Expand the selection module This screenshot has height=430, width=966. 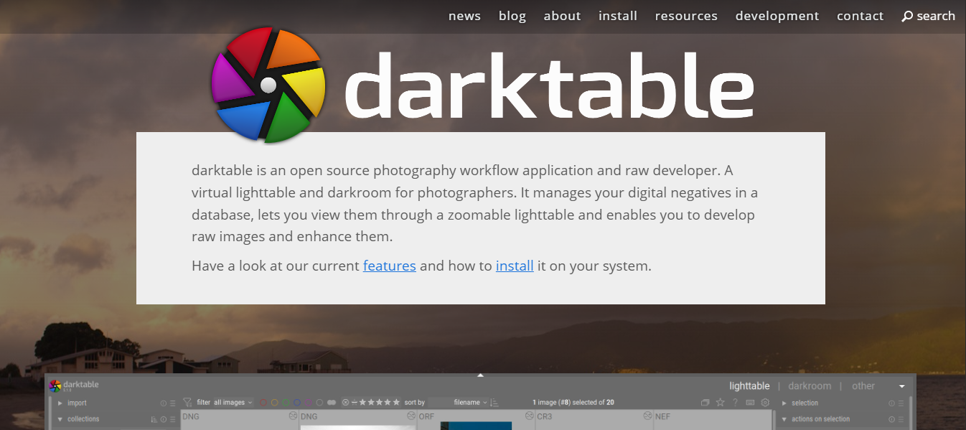pos(784,403)
